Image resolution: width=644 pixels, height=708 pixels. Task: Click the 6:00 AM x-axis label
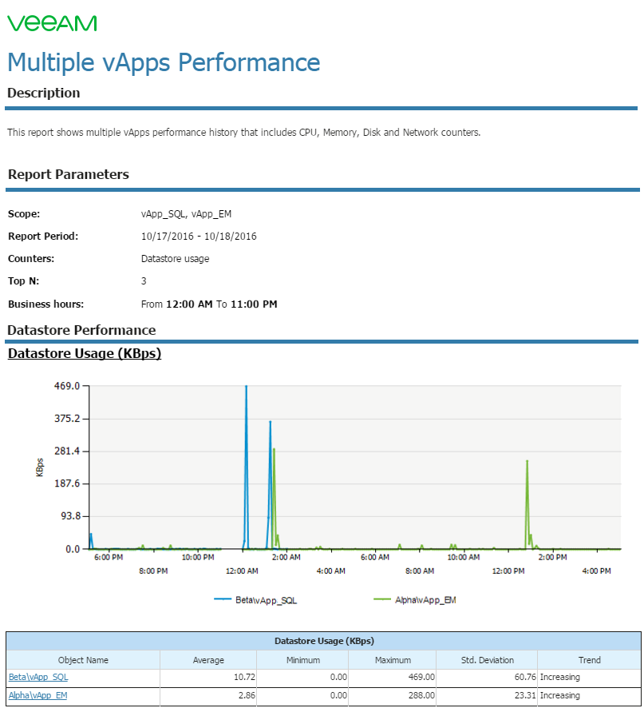pos(375,558)
